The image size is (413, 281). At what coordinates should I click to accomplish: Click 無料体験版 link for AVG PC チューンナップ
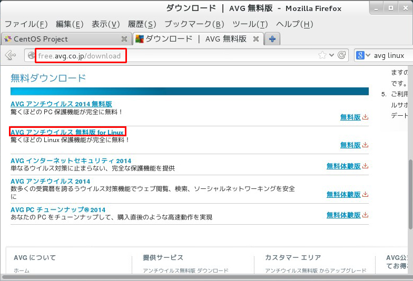(343, 215)
